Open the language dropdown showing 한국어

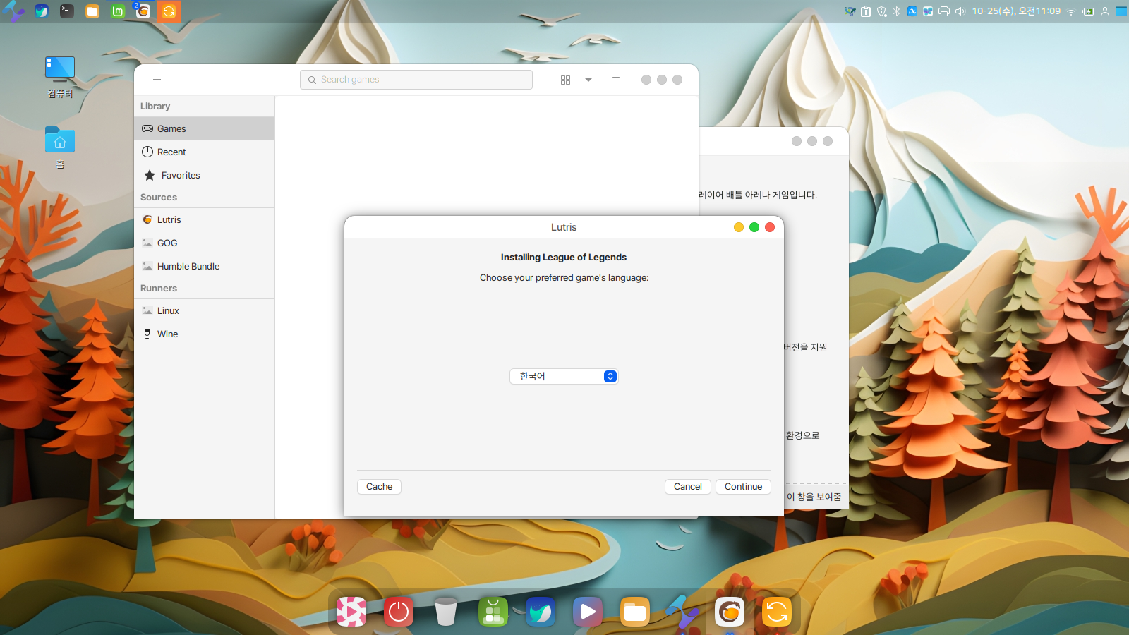(x=564, y=377)
